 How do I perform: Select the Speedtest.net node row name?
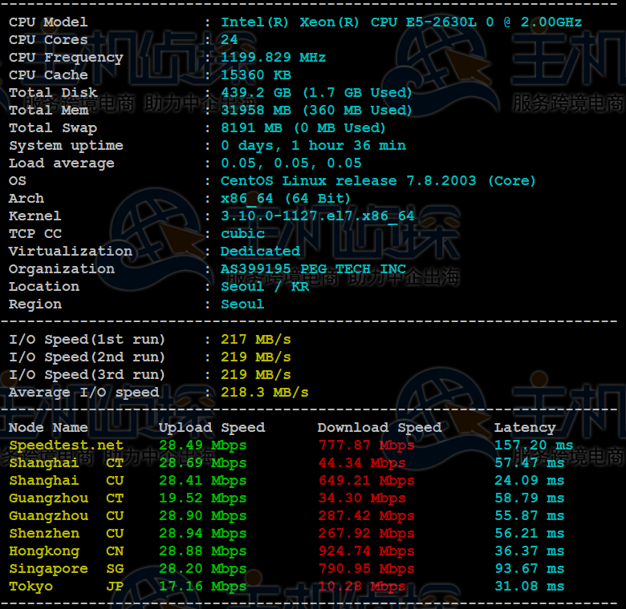(x=66, y=446)
